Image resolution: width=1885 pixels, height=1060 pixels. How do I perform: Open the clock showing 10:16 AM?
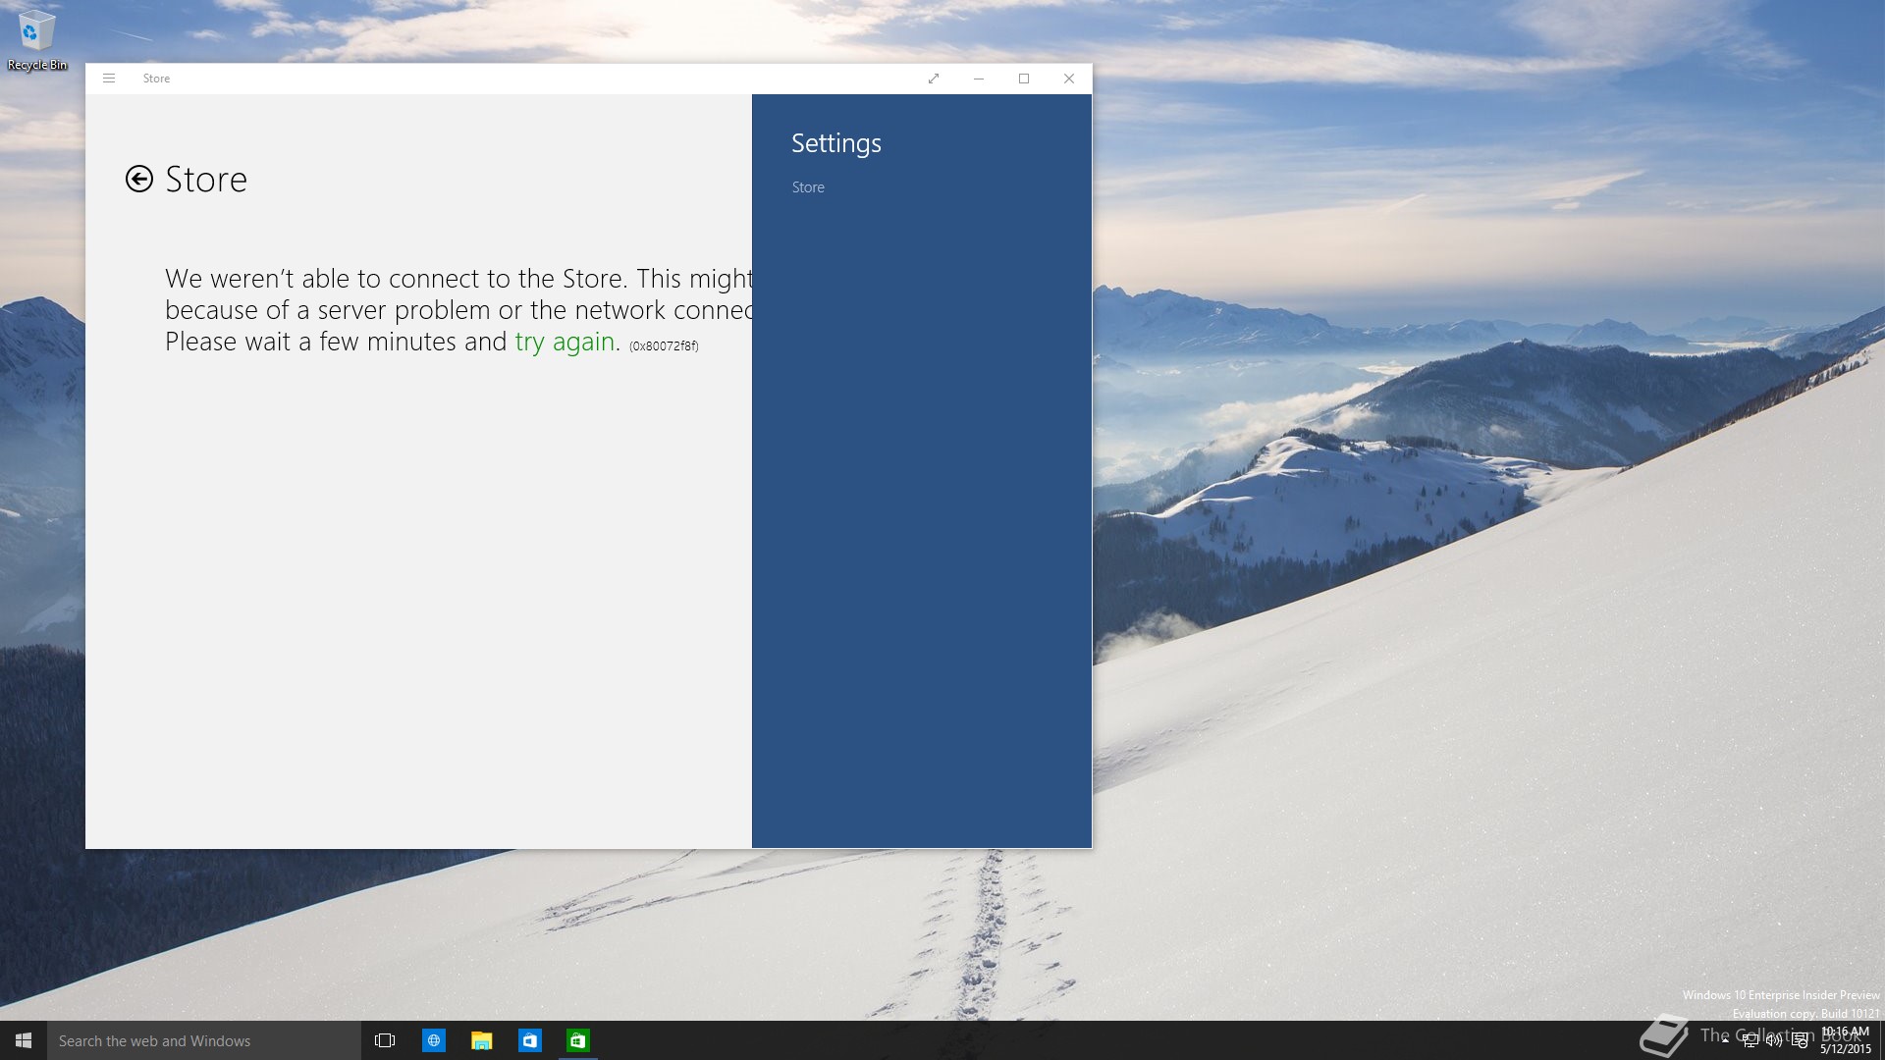tap(1846, 1040)
